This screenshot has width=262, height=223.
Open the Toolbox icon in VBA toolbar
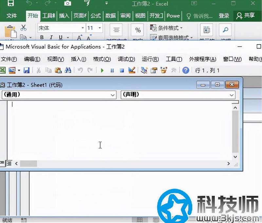click(x=174, y=70)
